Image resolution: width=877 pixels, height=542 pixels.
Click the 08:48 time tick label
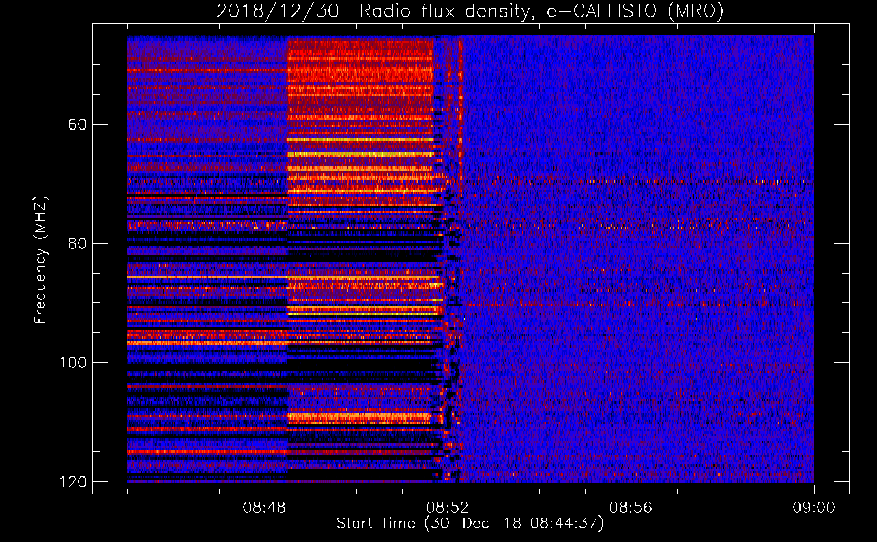tap(265, 508)
